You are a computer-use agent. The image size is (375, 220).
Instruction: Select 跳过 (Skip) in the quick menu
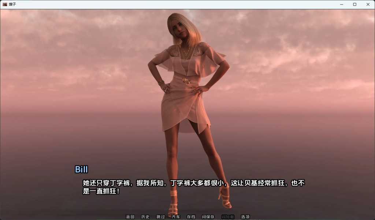pos(160,217)
